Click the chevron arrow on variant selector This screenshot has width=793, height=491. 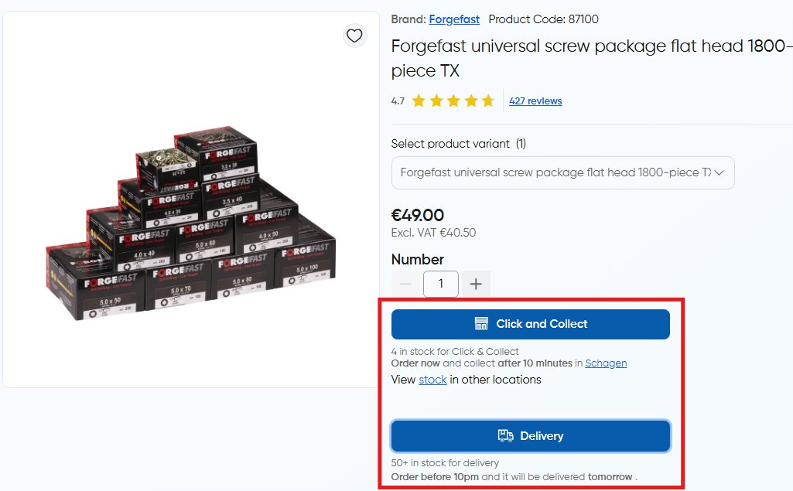pyautogui.click(x=720, y=172)
